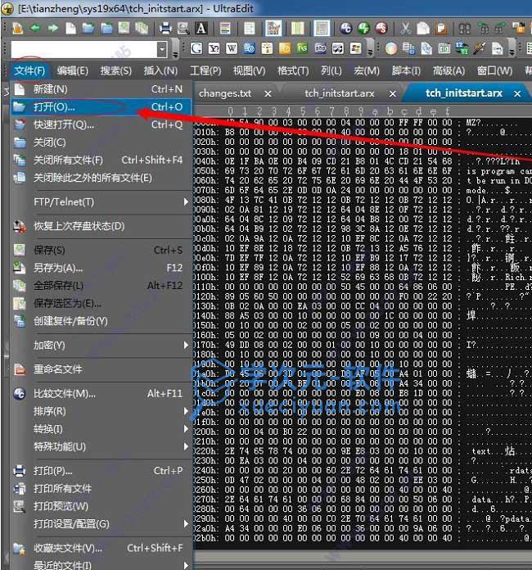Viewport: 532px width, 570px height.
Task: Click the php toolbar icon
Action: pos(320,48)
